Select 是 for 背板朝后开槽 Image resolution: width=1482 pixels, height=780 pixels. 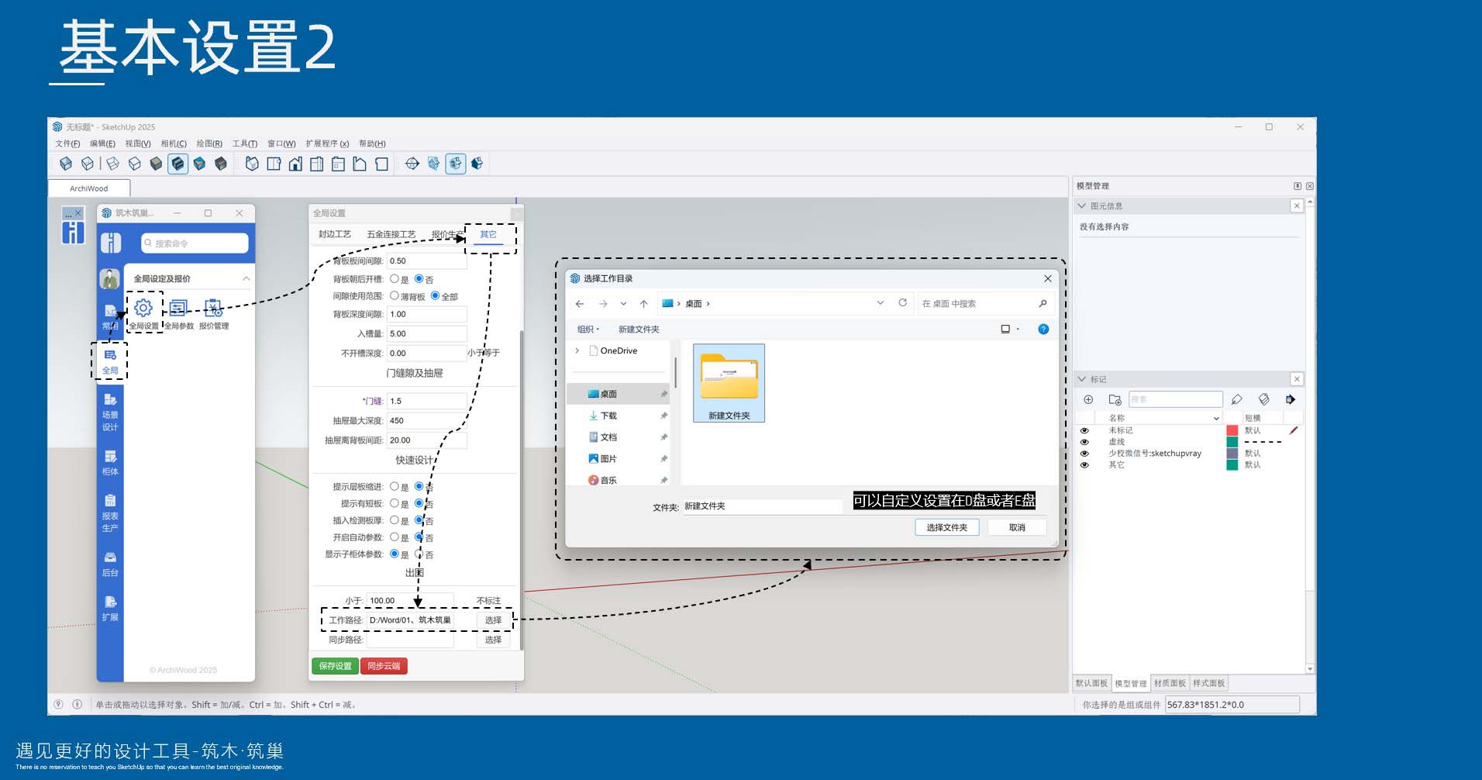pos(395,279)
